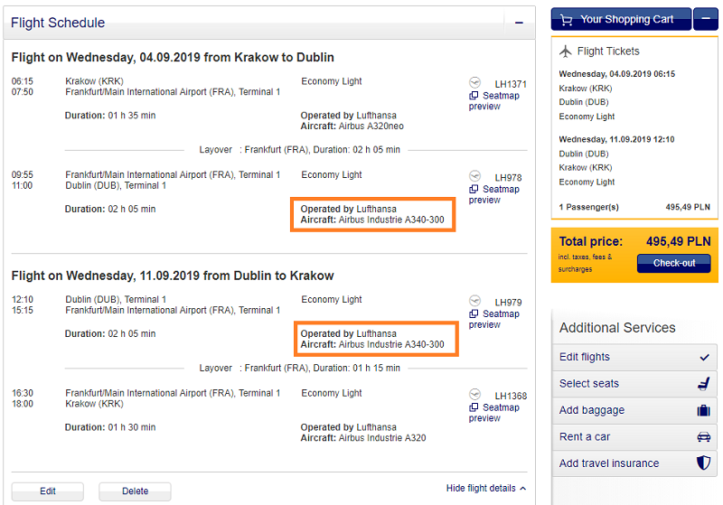Click the suitcase icon beside Add baggage
Image resolution: width=723 pixels, height=505 pixels.
coord(704,410)
